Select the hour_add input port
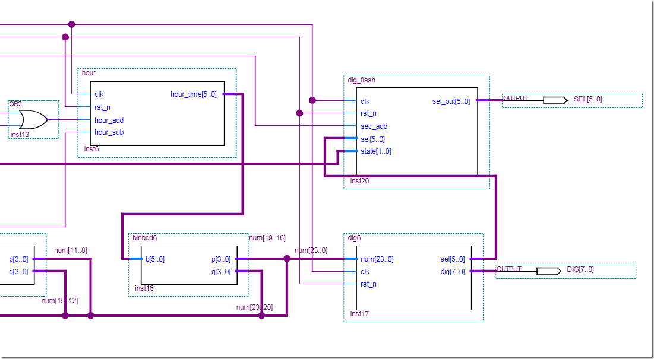 [109, 120]
